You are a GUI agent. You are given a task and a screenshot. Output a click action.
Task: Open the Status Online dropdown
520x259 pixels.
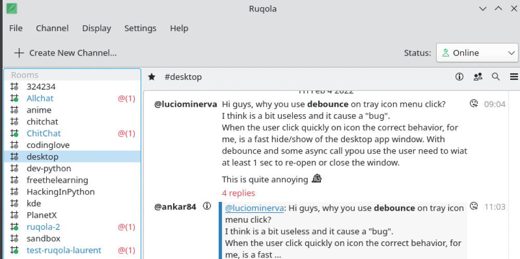point(477,53)
